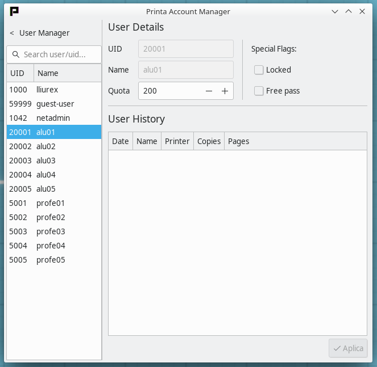Close the Printa Account Manager window
Screen dimensions: 377x367
[x=362, y=11]
